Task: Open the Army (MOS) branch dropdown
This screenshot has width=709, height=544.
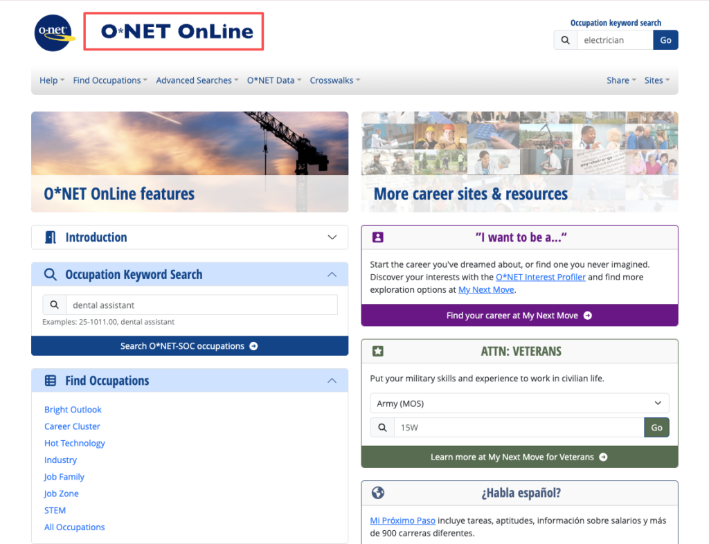Action: click(x=519, y=403)
